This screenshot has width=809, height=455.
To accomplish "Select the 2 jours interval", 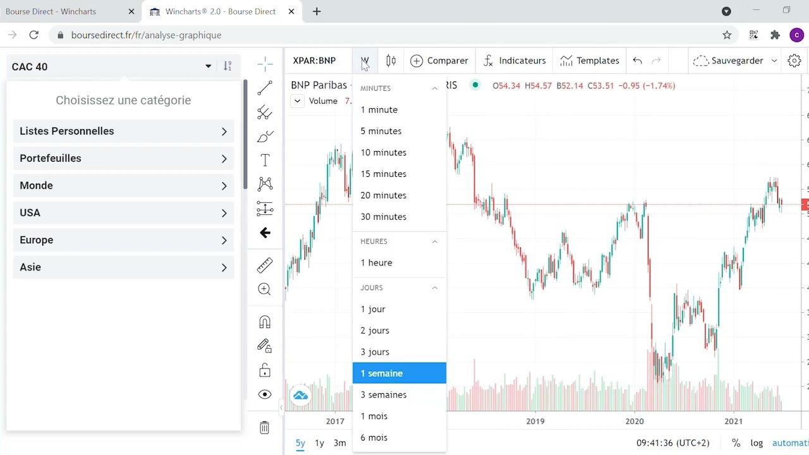I will pyautogui.click(x=399, y=331).
